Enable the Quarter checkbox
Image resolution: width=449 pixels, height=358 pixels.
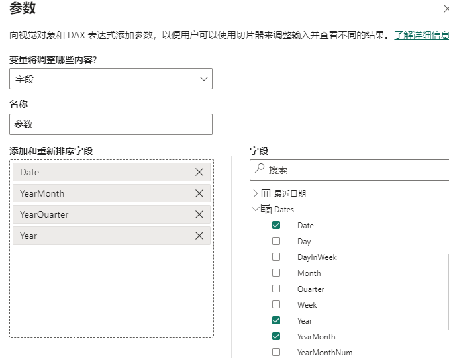276,289
